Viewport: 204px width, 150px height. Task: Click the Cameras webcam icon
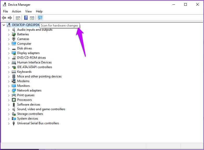(x=14, y=39)
